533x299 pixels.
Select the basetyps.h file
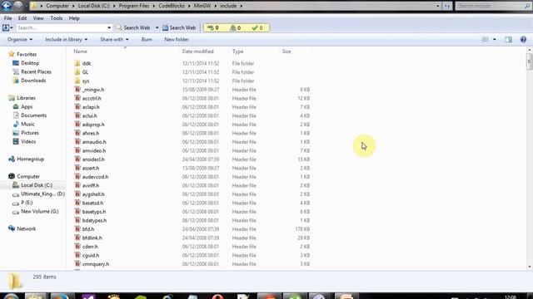94,212
